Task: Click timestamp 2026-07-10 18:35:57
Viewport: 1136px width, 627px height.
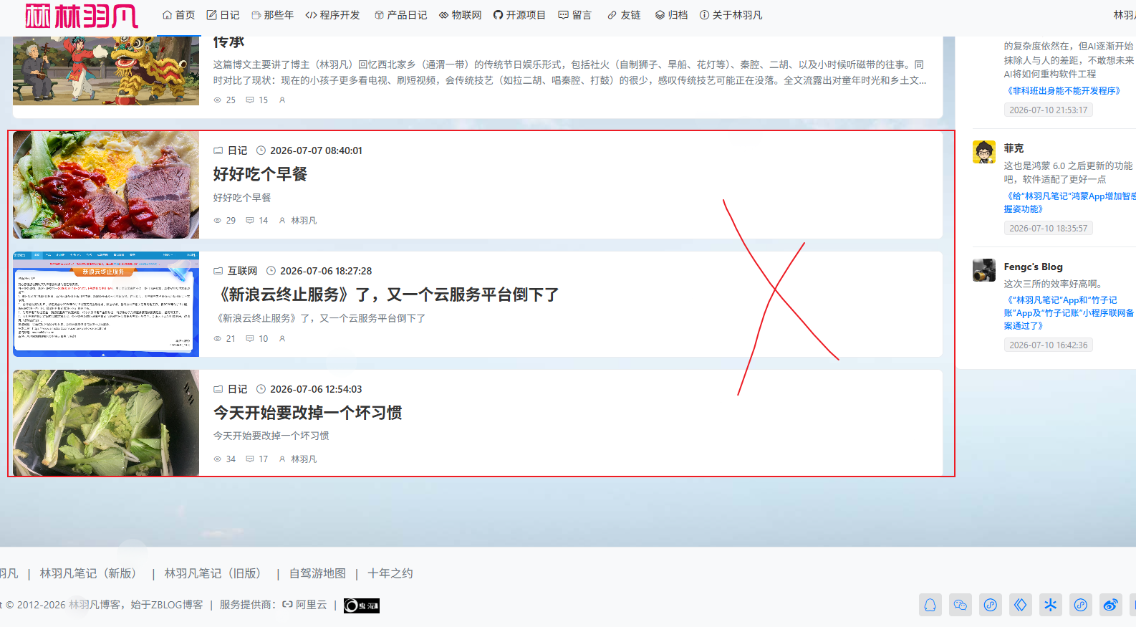Action: point(1048,229)
